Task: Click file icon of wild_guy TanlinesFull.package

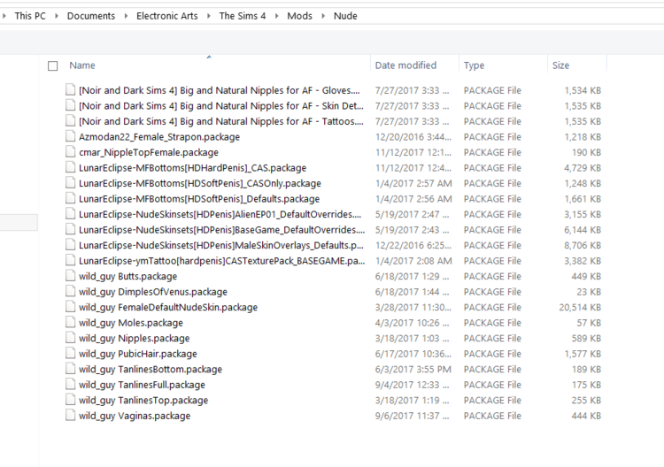Action: [x=70, y=384]
